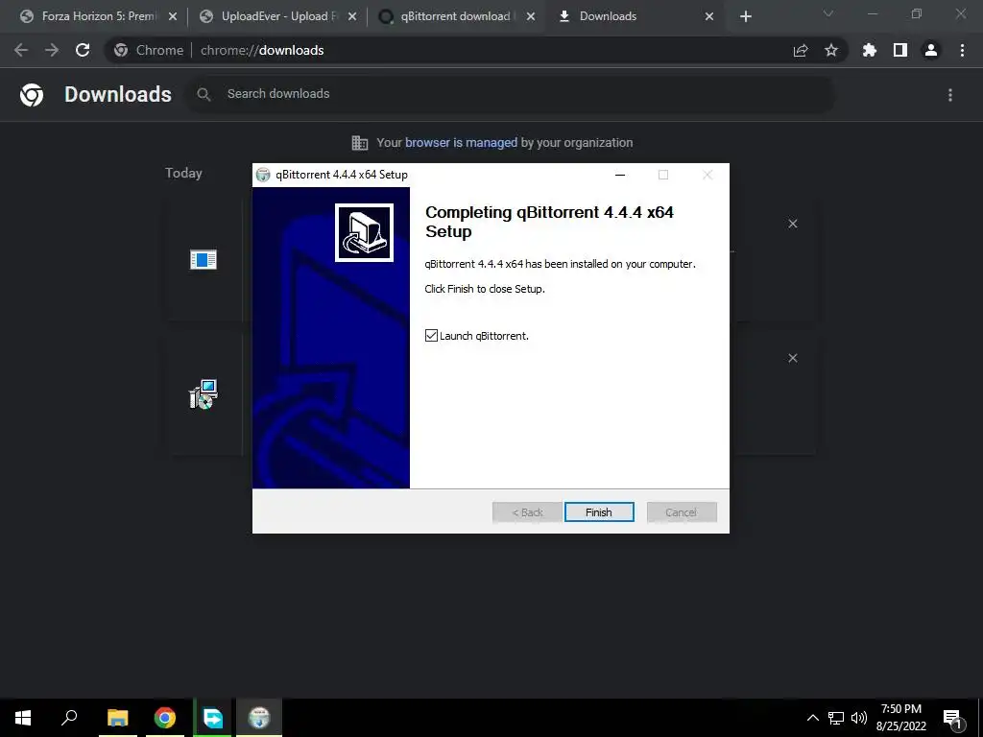Screen dimensions: 983x737
Task: Open the Extensions puzzle icon
Action: coord(870,50)
